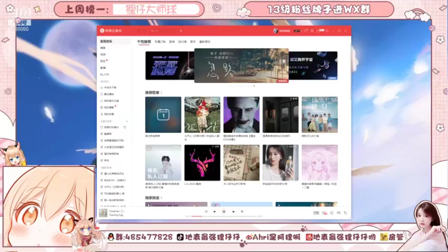Open the volume speaker icon in player bar

click(332, 213)
